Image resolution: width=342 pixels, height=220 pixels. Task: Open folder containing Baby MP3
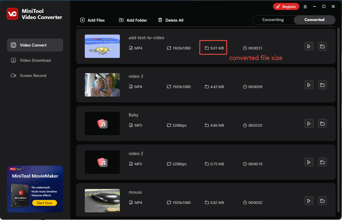coord(322,123)
